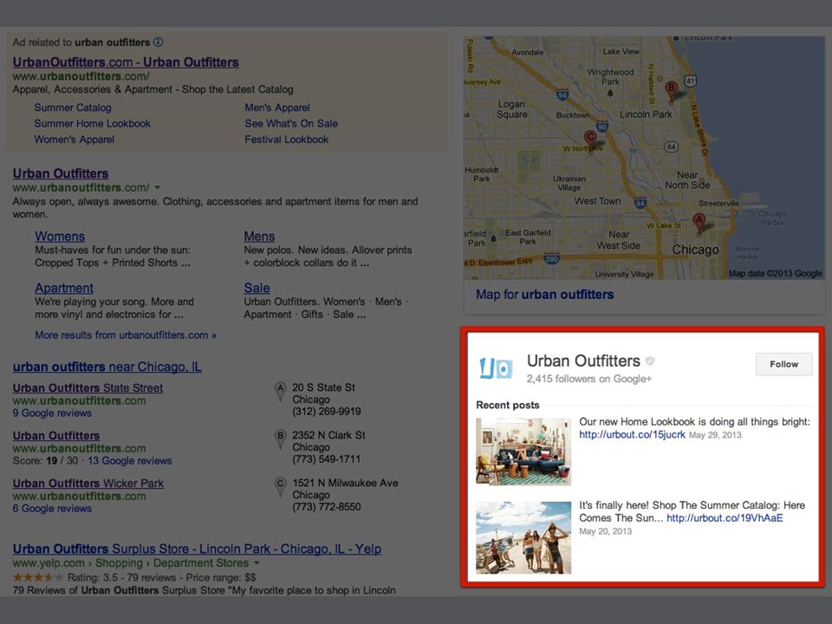Click the May 20, 2013 post date

606,531
